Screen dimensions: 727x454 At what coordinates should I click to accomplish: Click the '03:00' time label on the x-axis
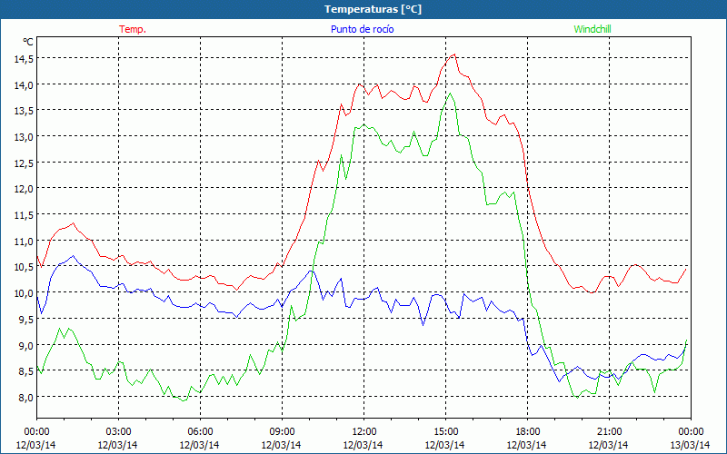tap(118, 432)
